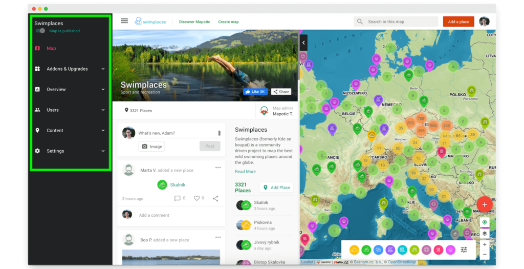
Task: Open the OpenStreetMap attribution link
Action: tap(402, 262)
